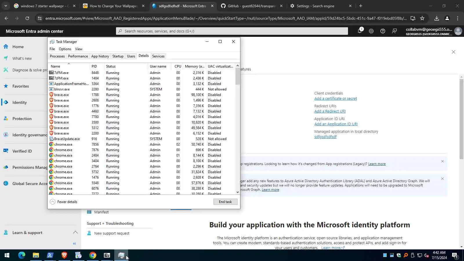The height and width of the screenshot is (261, 464).
Task: Sort Task Manager by PID column
Action: 97,66
